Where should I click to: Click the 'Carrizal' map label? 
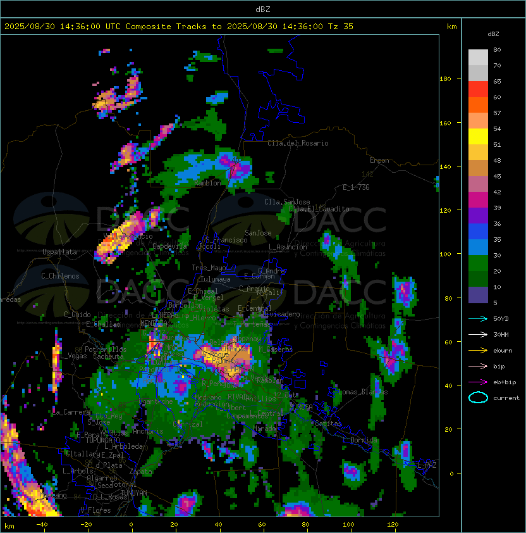[x=188, y=424]
